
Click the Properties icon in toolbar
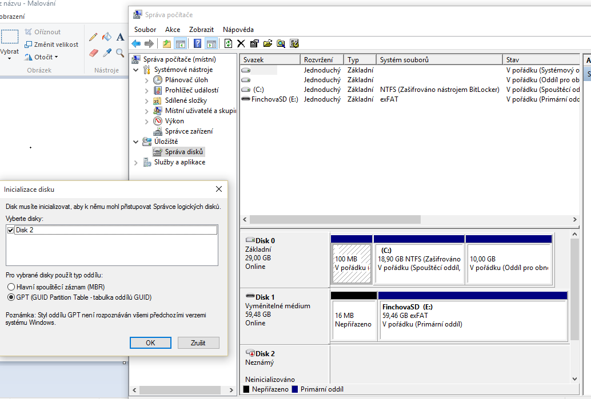(254, 43)
